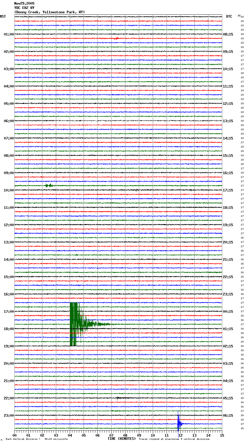Click the TIME (MINUTES) axis title

122,439
